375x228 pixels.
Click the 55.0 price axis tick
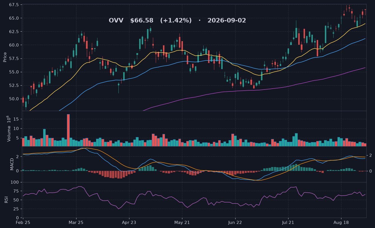point(14,72)
